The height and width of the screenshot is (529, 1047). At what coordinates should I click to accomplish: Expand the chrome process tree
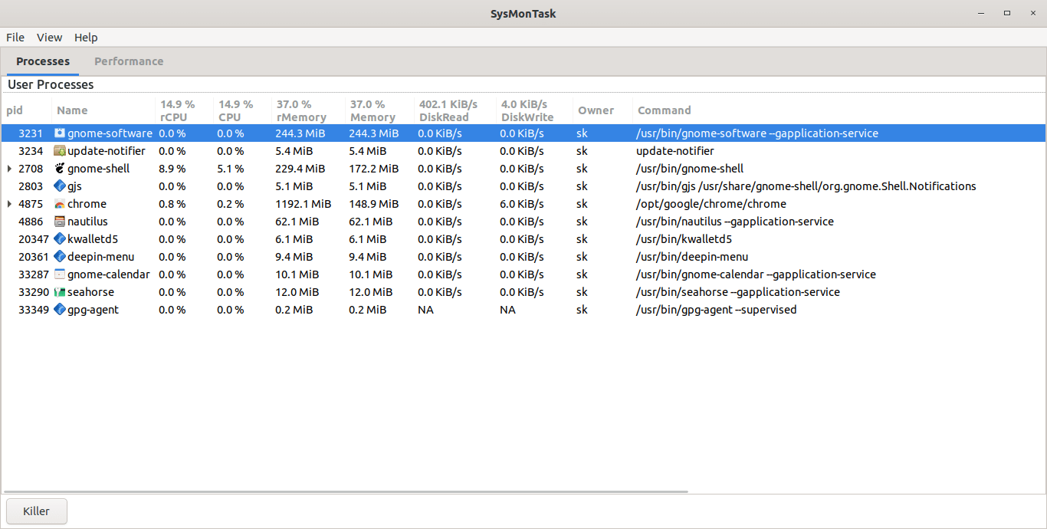pyautogui.click(x=9, y=204)
